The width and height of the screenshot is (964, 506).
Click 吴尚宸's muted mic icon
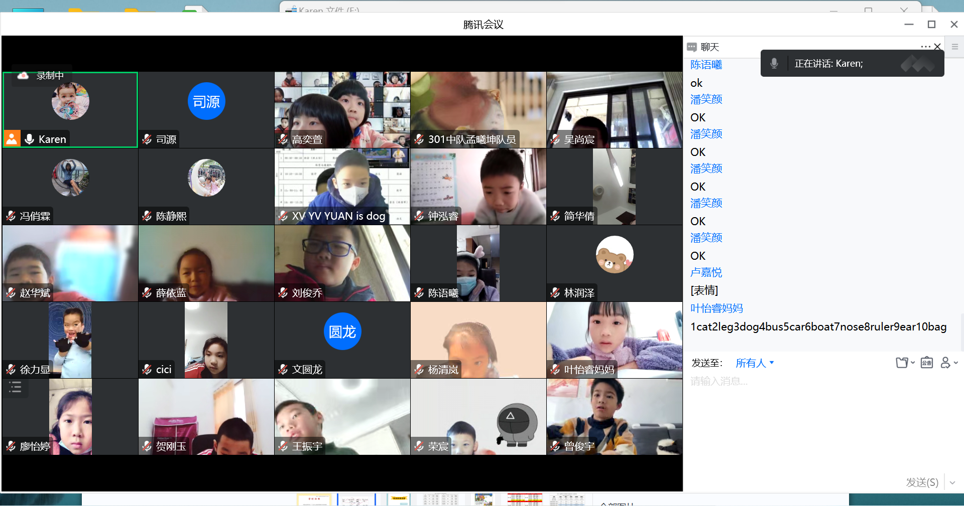555,139
